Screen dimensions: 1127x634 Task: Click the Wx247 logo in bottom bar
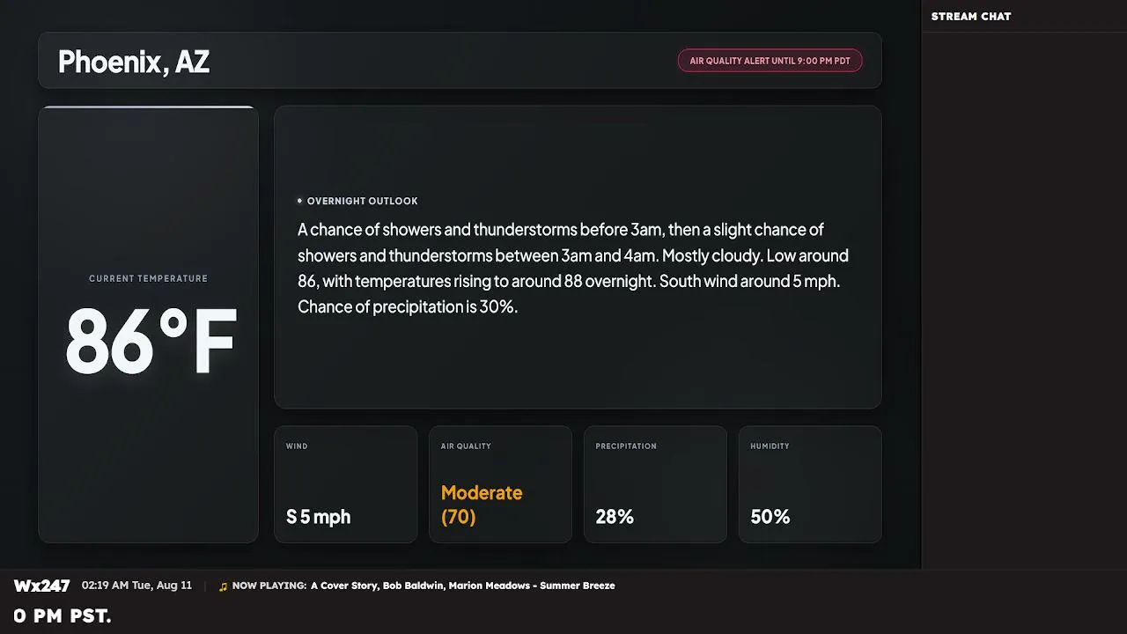pyautogui.click(x=41, y=586)
